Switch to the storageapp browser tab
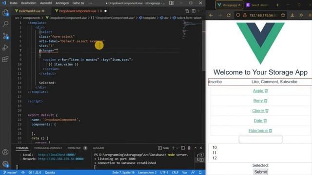This screenshot has width=312, height=175. point(229,5)
